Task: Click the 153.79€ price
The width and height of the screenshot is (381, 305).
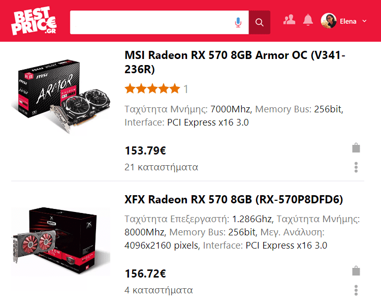Action: pos(145,150)
